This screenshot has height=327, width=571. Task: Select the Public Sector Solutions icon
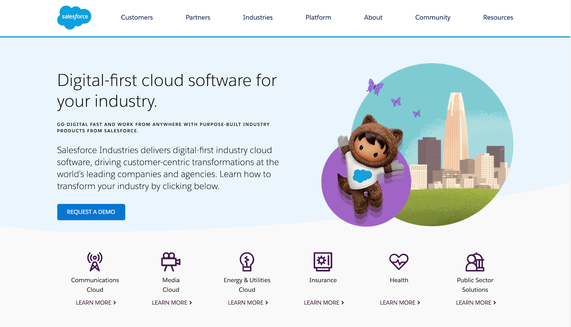[475, 262]
